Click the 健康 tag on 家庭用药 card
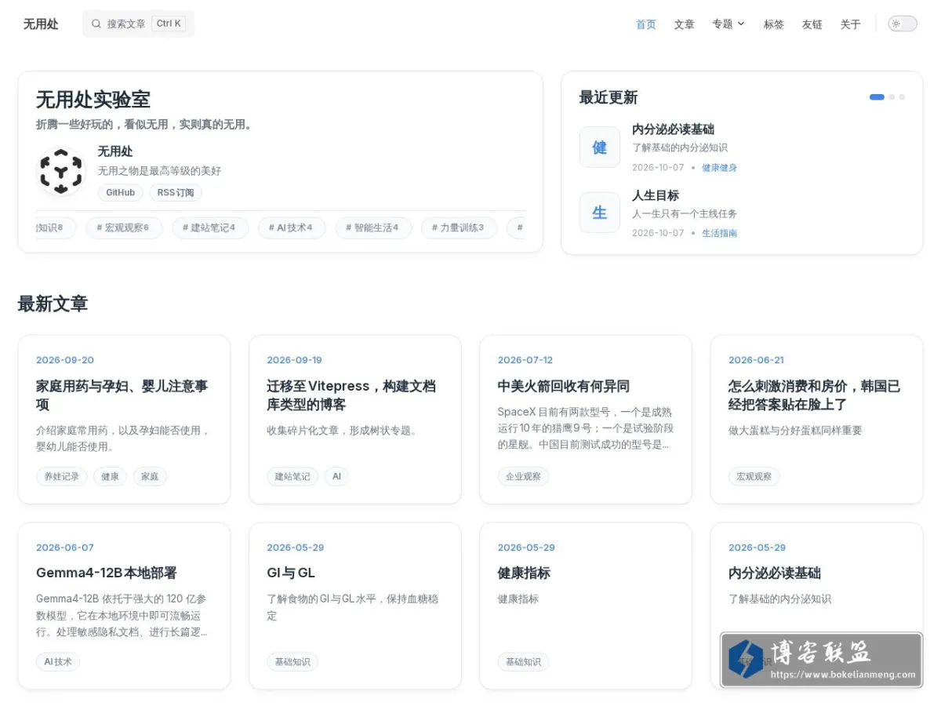 (110, 476)
